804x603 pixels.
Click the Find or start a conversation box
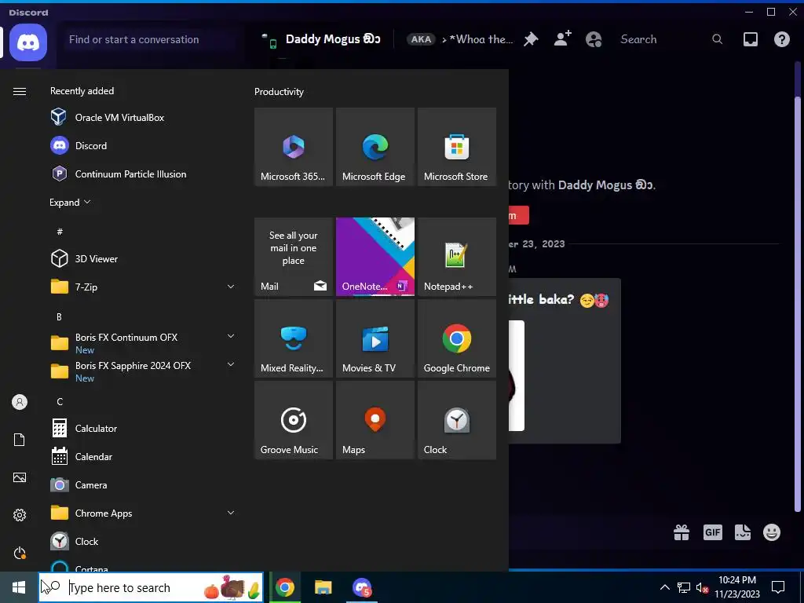[x=152, y=39]
